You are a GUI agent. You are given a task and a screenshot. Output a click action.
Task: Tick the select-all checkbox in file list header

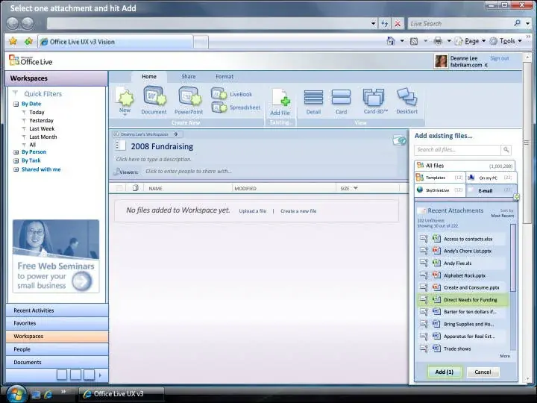[x=119, y=188]
